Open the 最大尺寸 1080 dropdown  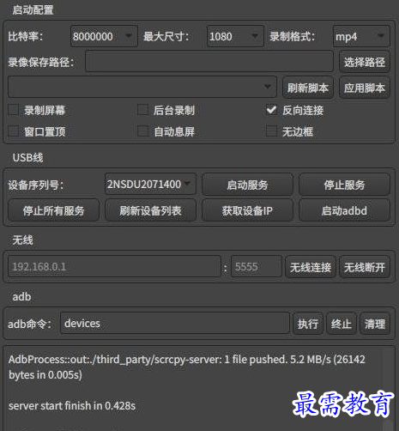[x=235, y=36]
